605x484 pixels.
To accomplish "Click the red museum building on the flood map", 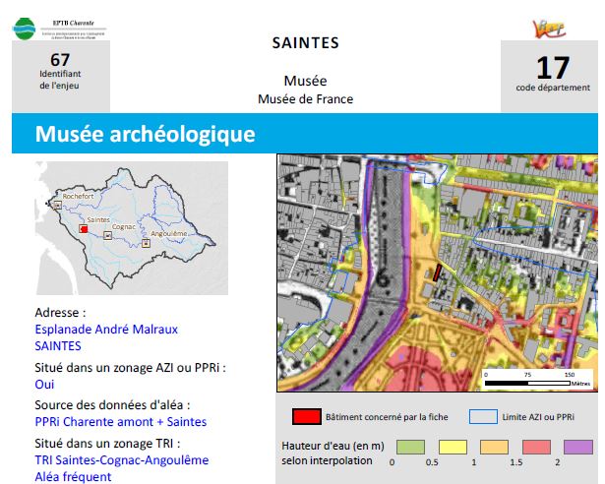I will (434, 274).
